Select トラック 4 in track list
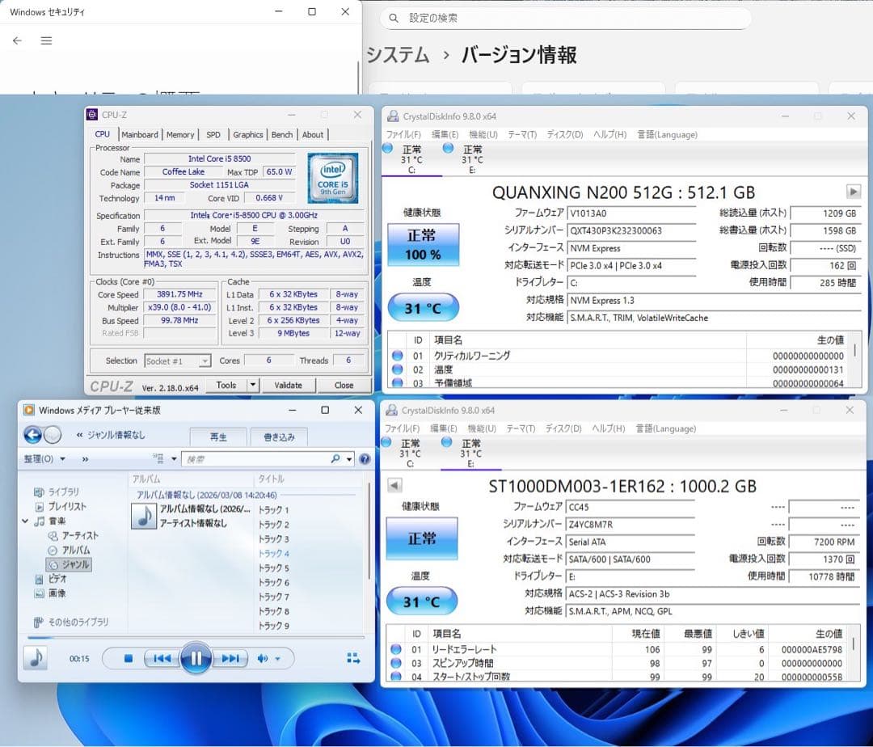The width and height of the screenshot is (873, 747). (274, 553)
